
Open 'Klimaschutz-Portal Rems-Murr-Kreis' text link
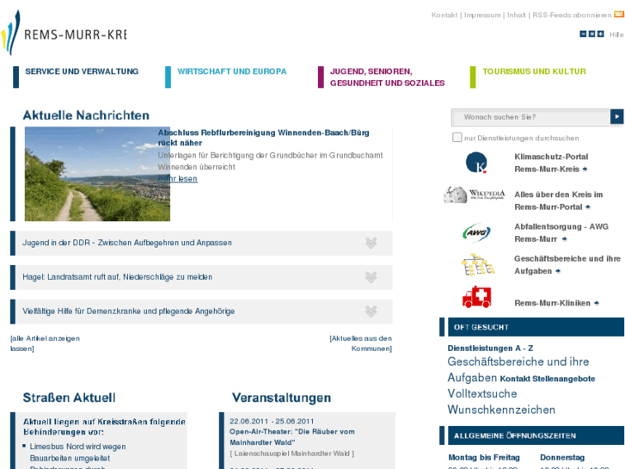click(551, 163)
